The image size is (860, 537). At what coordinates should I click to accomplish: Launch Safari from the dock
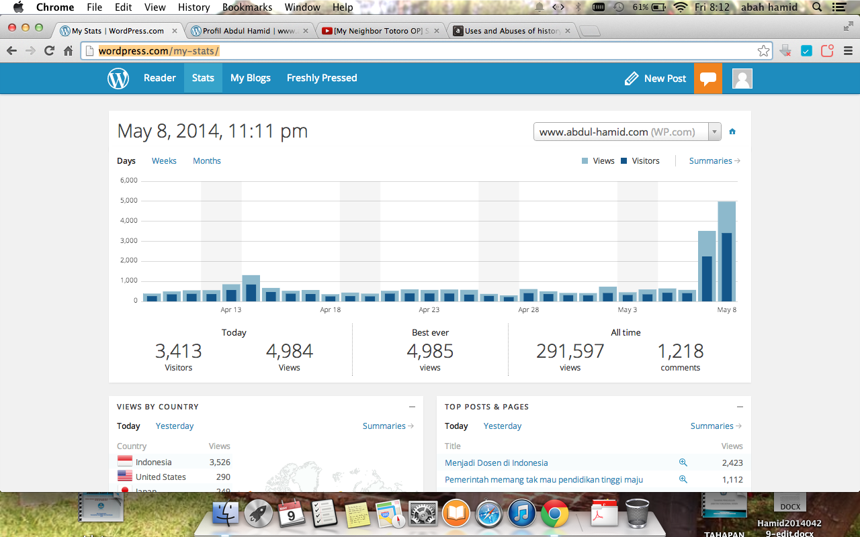[488, 515]
